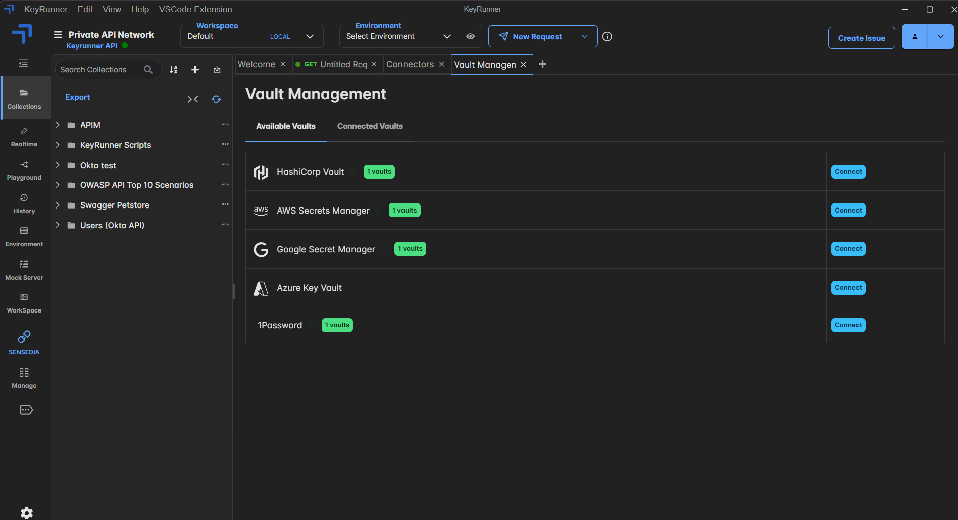Open the info icon next to New Request
The height and width of the screenshot is (520, 958).
(x=608, y=36)
